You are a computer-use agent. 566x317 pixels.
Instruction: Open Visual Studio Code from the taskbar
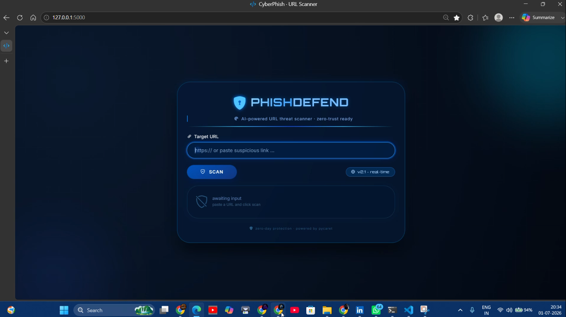[x=409, y=310]
